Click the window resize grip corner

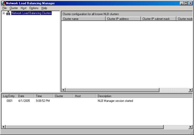pyautogui.click(x=191, y=132)
